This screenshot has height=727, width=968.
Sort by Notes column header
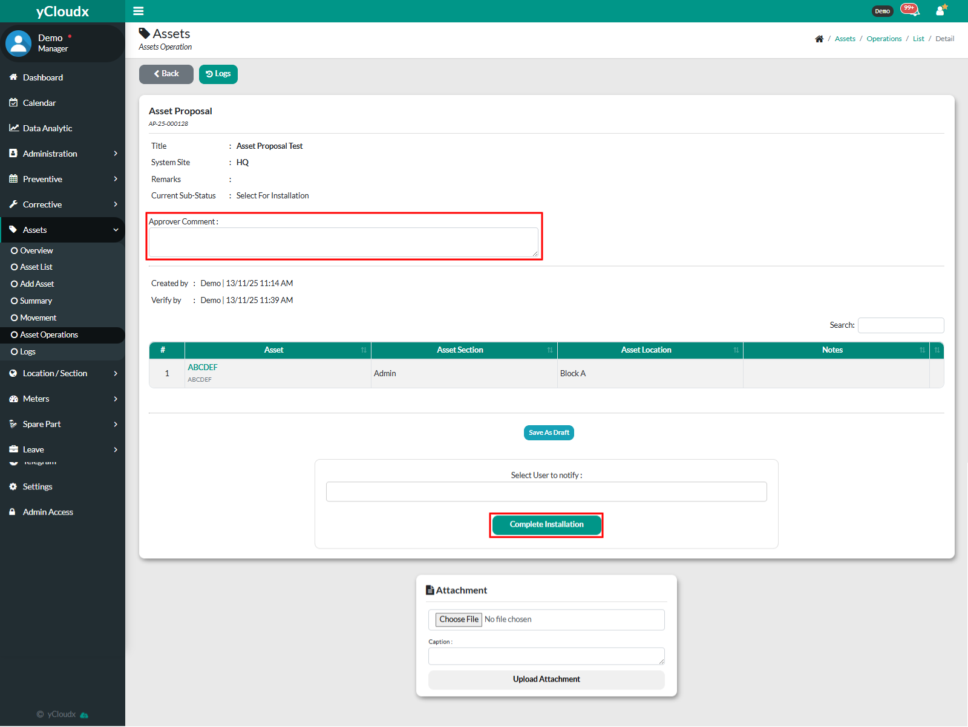tap(836, 350)
